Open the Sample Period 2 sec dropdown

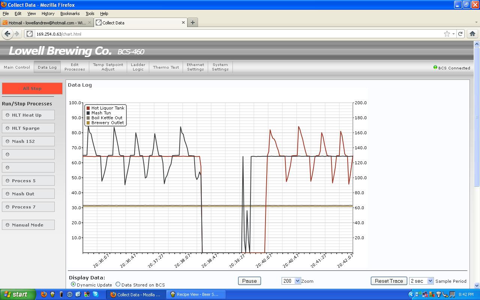[x=421, y=281]
